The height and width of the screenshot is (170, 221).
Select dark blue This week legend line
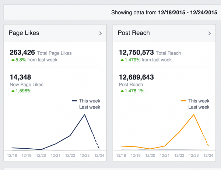[76, 101]
